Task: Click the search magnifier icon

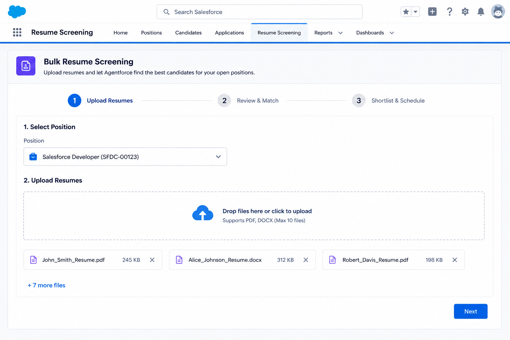Action: 166,12
